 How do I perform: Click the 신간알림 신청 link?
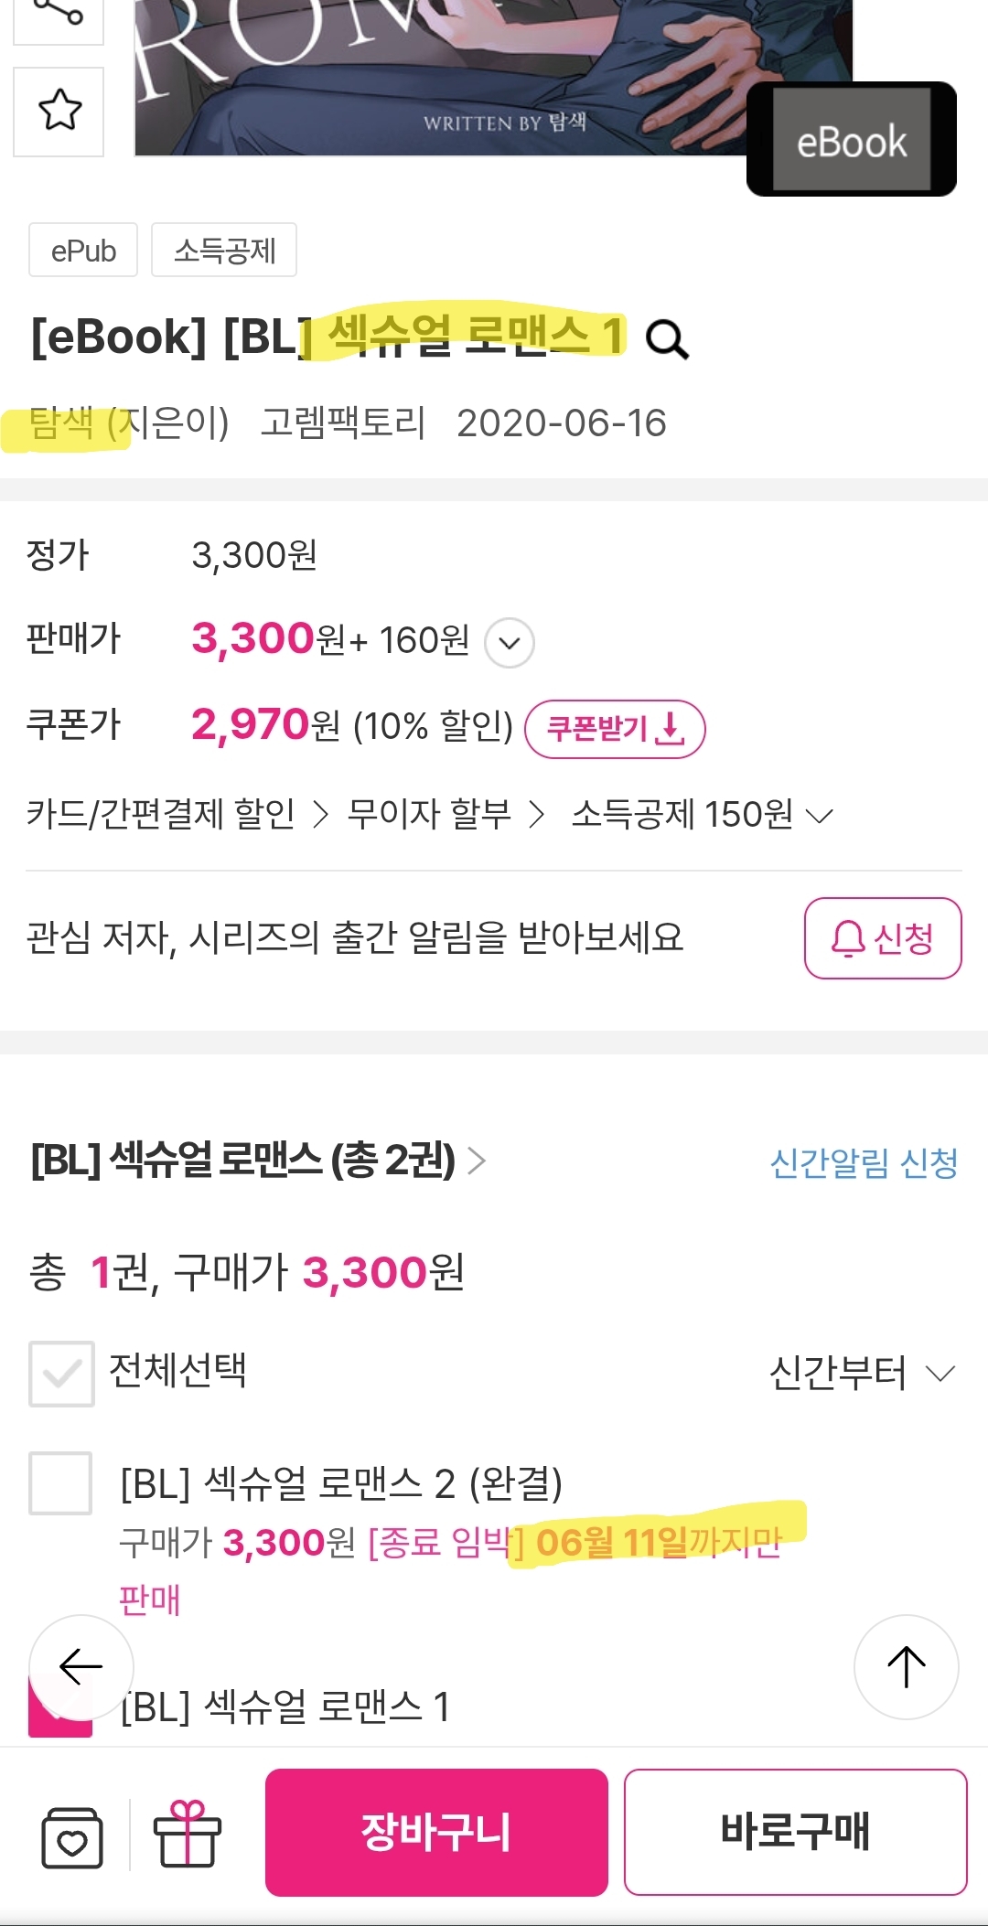tap(864, 1163)
